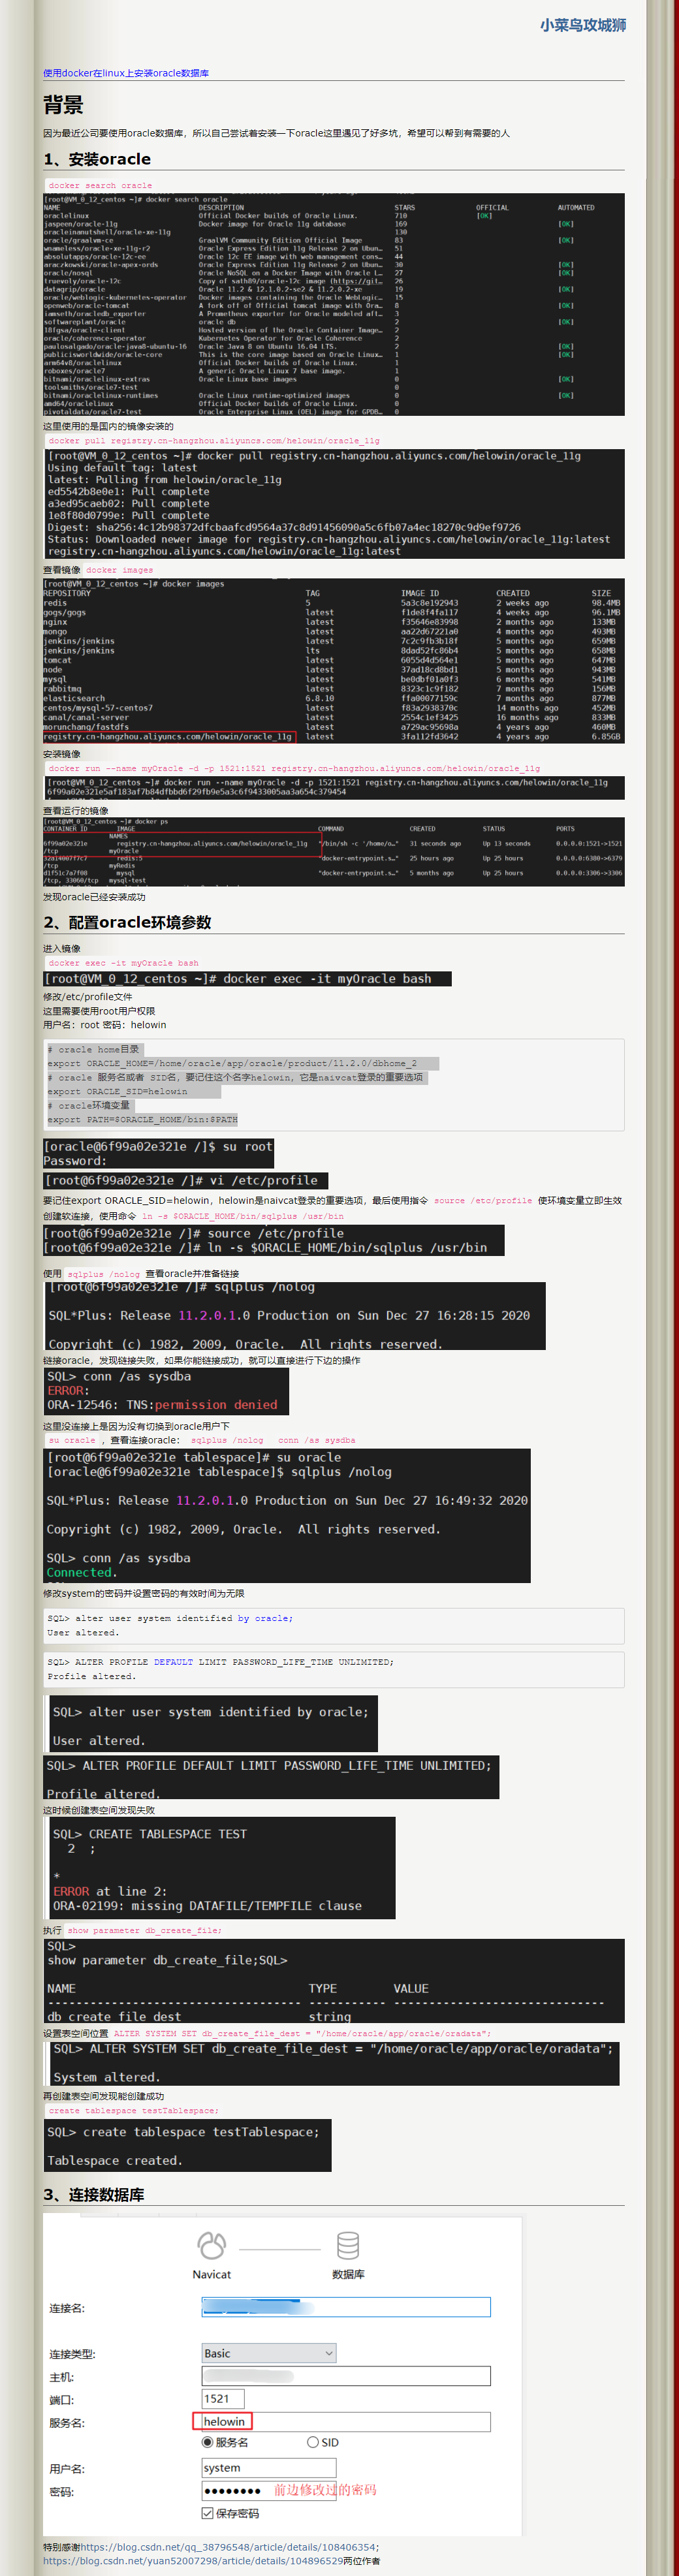Open the su oracle Connected terminal screenshot
This screenshot has width=679, height=2576.
[287, 1515]
